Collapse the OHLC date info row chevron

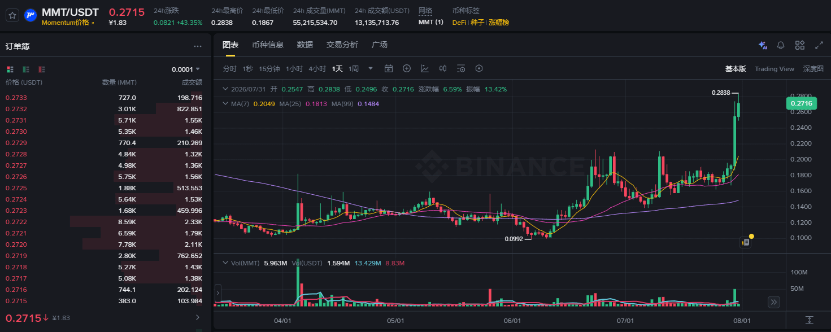click(x=225, y=89)
